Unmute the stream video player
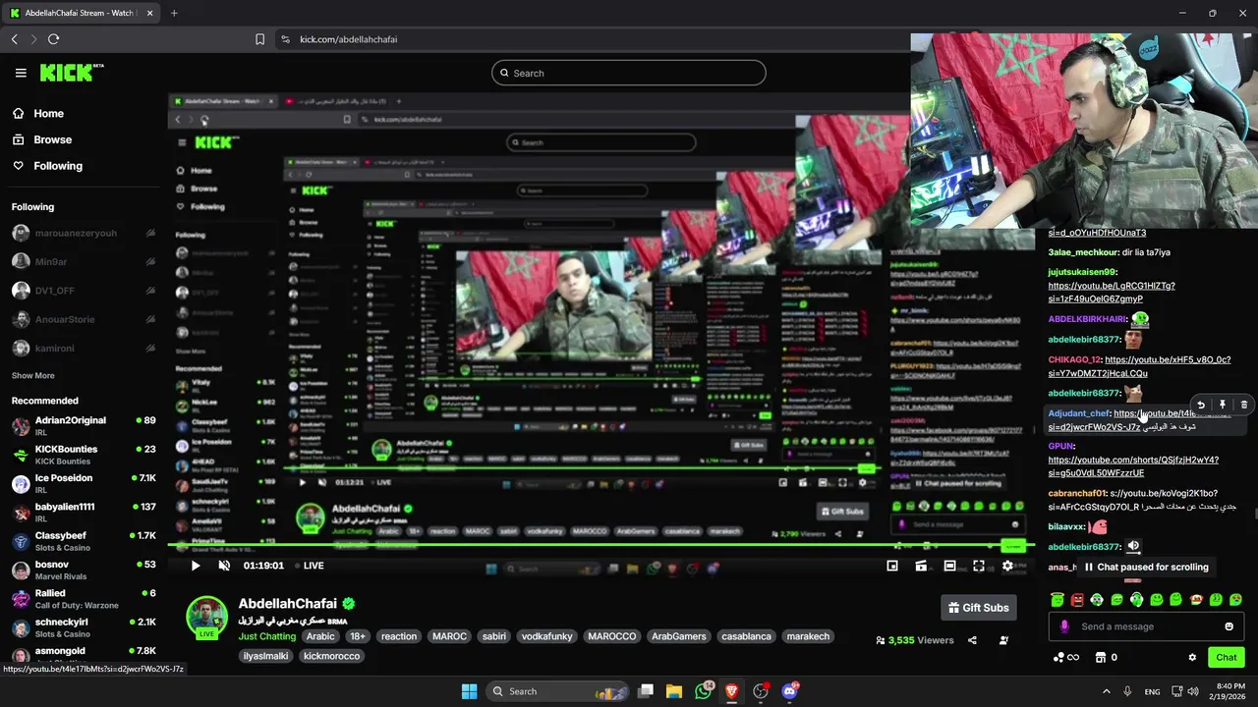Viewport: 1258px width, 707px height. 223,566
